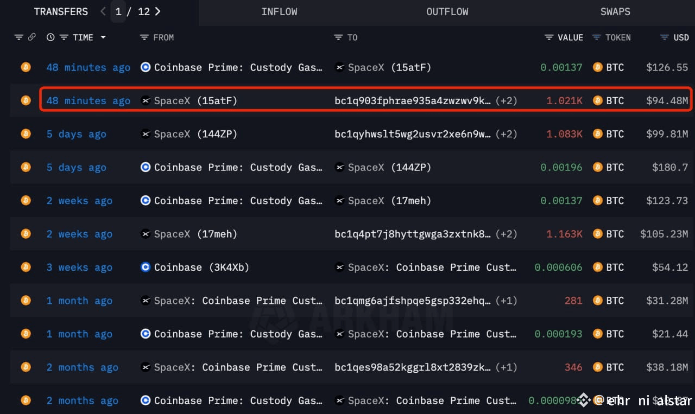
Task: Open the Coinbase (3K4Xb) entity name
Action: coord(201,267)
